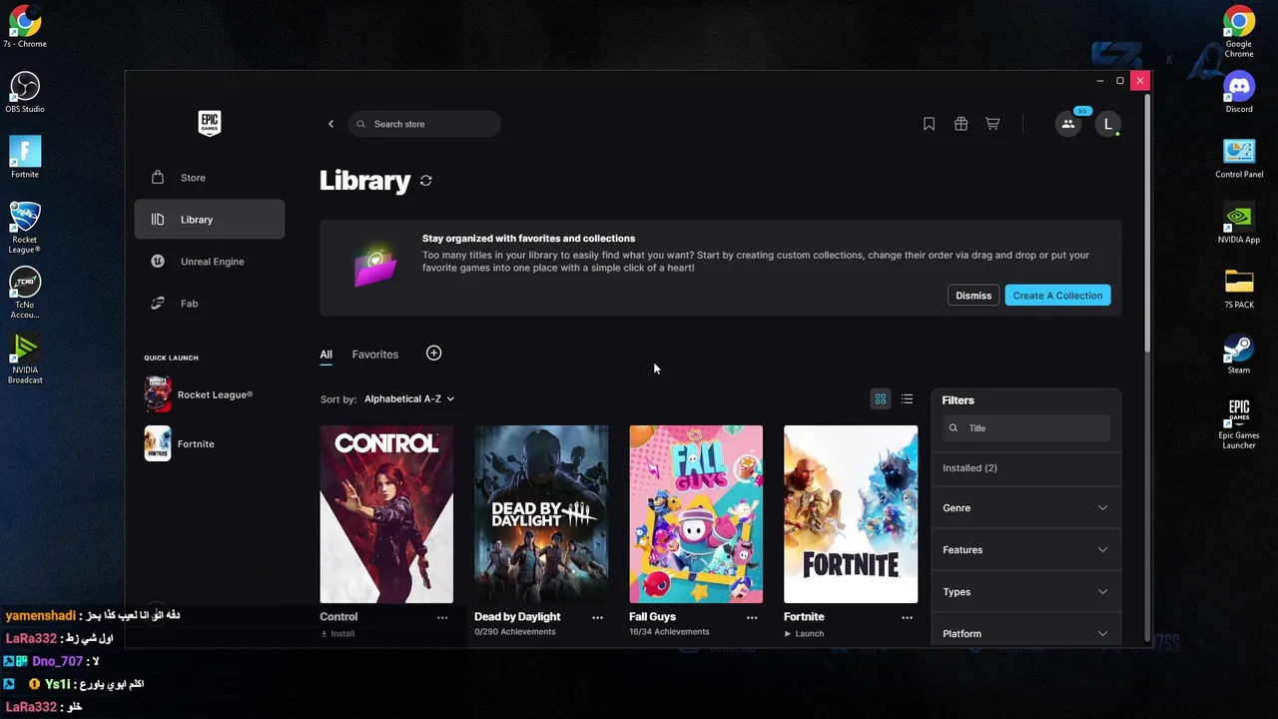Open Steam desktop icon
The width and height of the screenshot is (1278, 719).
click(1239, 355)
